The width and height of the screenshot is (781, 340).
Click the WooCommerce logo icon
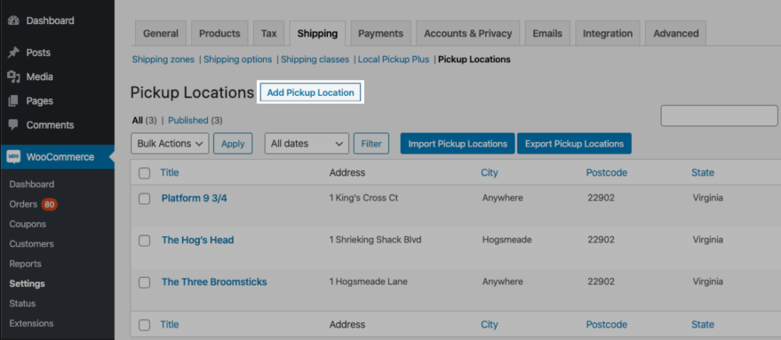click(13, 157)
